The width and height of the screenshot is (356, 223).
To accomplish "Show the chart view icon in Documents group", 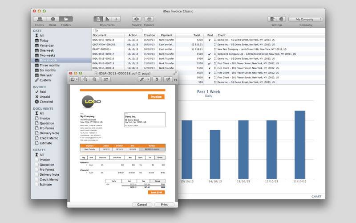I will (107, 19).
